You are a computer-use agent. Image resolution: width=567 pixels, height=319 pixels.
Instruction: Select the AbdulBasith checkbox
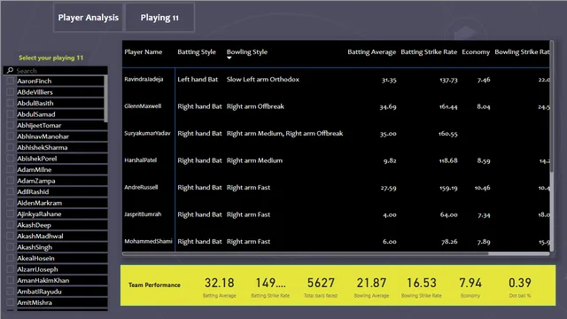10,103
